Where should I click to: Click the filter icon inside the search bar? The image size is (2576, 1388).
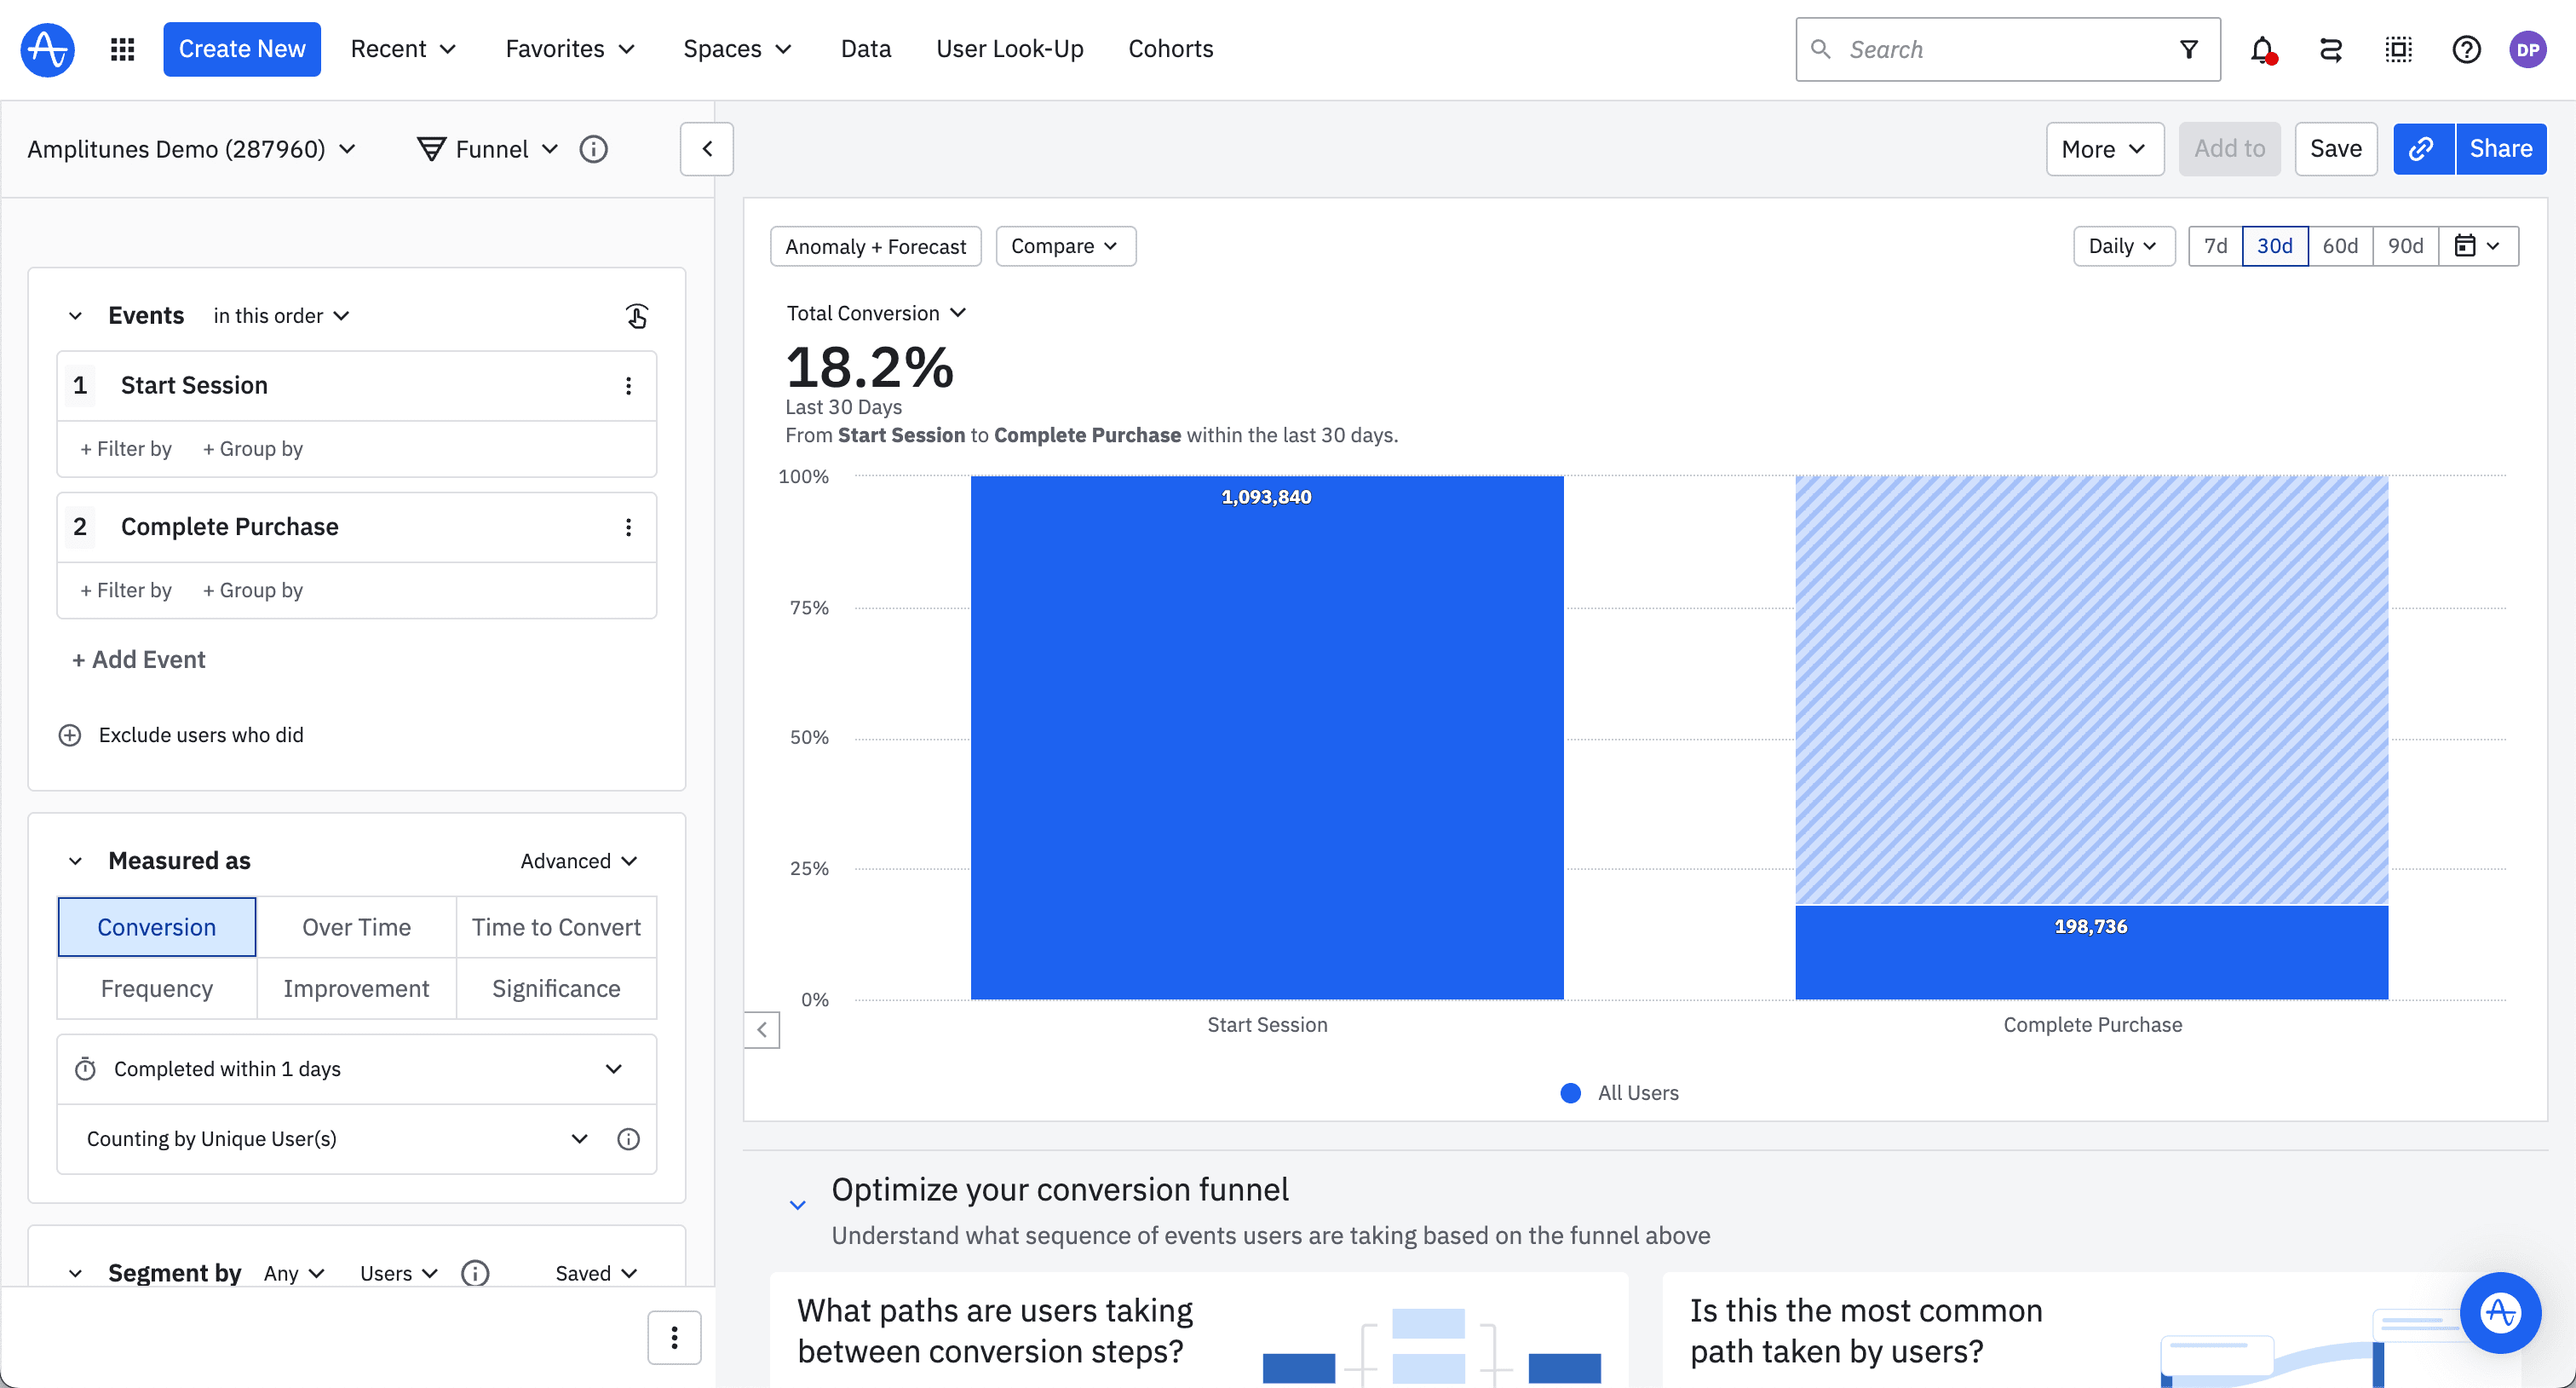(x=2189, y=48)
